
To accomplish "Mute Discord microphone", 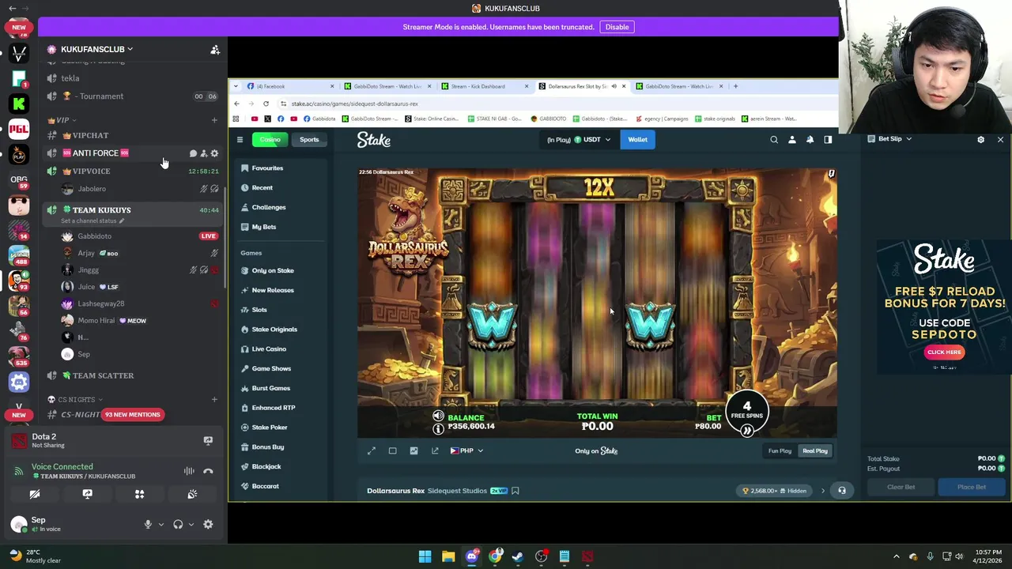I will (x=148, y=524).
